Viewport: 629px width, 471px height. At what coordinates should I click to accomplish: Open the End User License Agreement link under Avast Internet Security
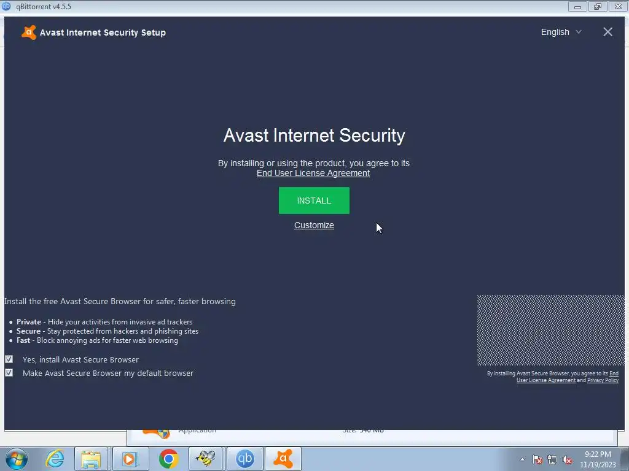pyautogui.click(x=313, y=173)
